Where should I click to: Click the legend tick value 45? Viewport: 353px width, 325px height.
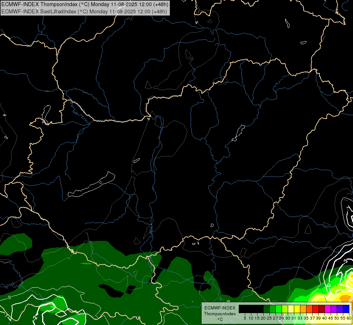click(331, 318)
